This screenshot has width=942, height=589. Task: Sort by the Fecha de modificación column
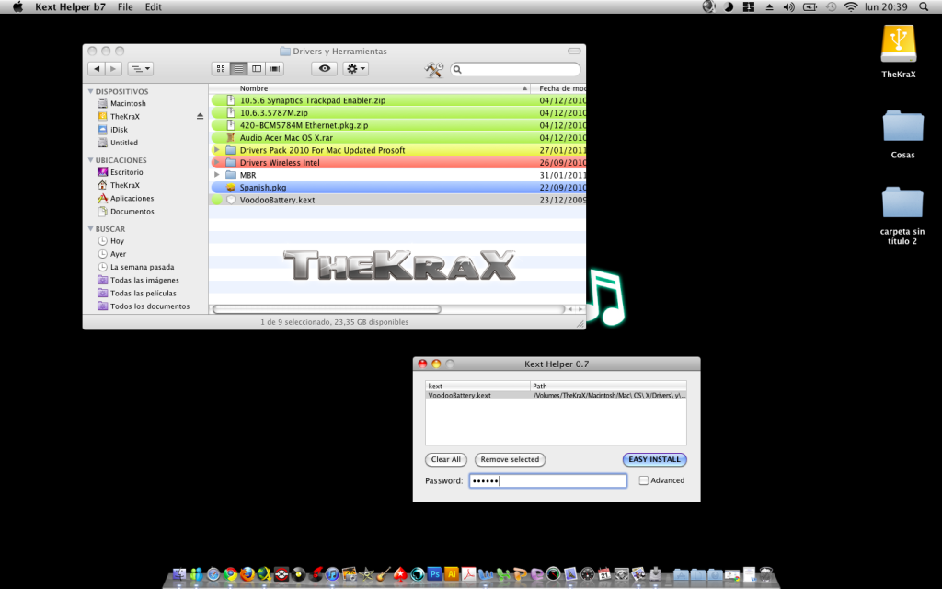(558, 88)
